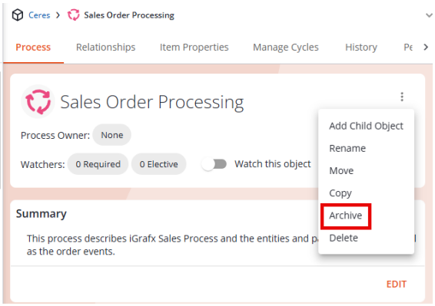Pick Rename in the options menu

coord(347,149)
